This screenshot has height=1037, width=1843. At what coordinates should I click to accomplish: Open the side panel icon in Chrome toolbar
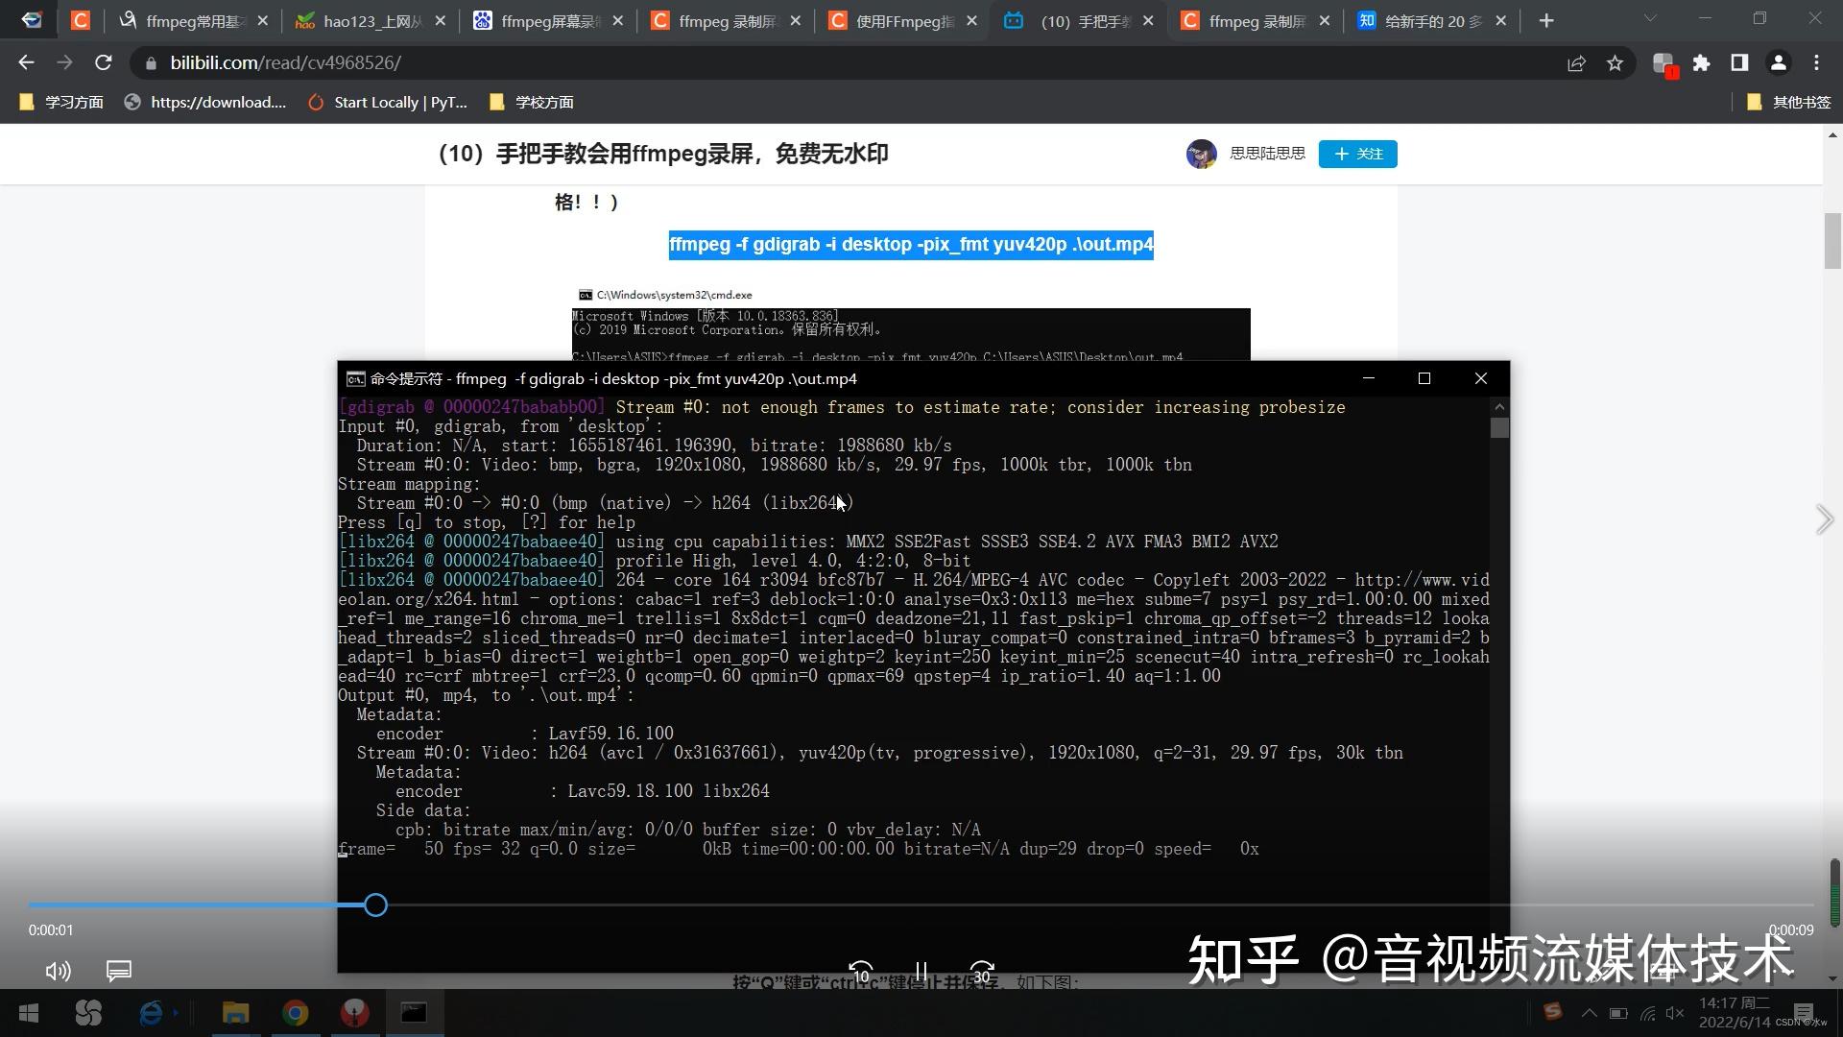point(1739,62)
